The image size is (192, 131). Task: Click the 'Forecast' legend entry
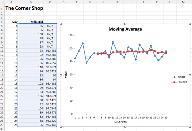click(179, 82)
